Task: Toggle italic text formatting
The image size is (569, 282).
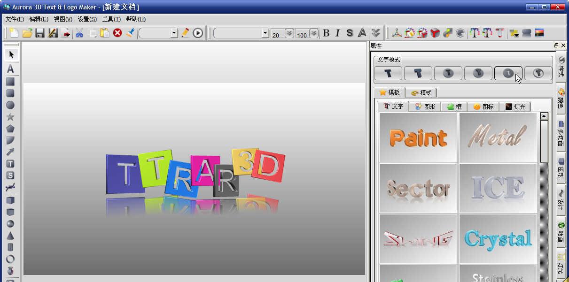Action: [x=337, y=33]
